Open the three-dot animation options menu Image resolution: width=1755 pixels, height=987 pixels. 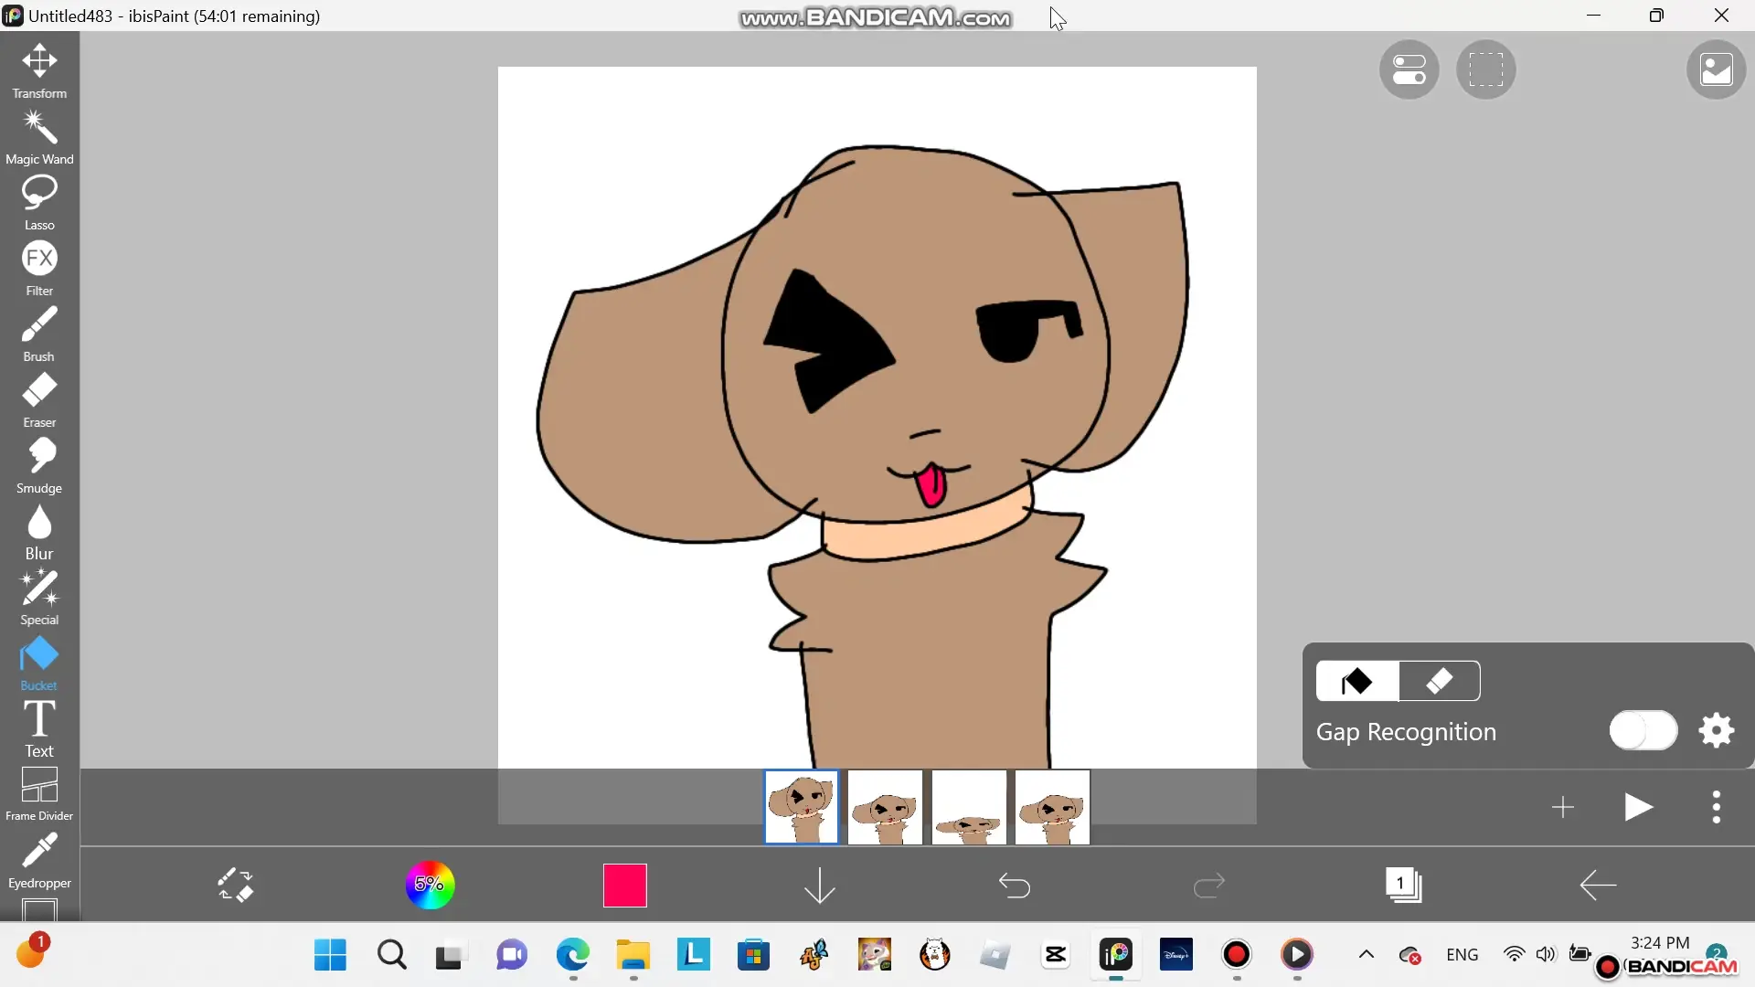click(1716, 807)
